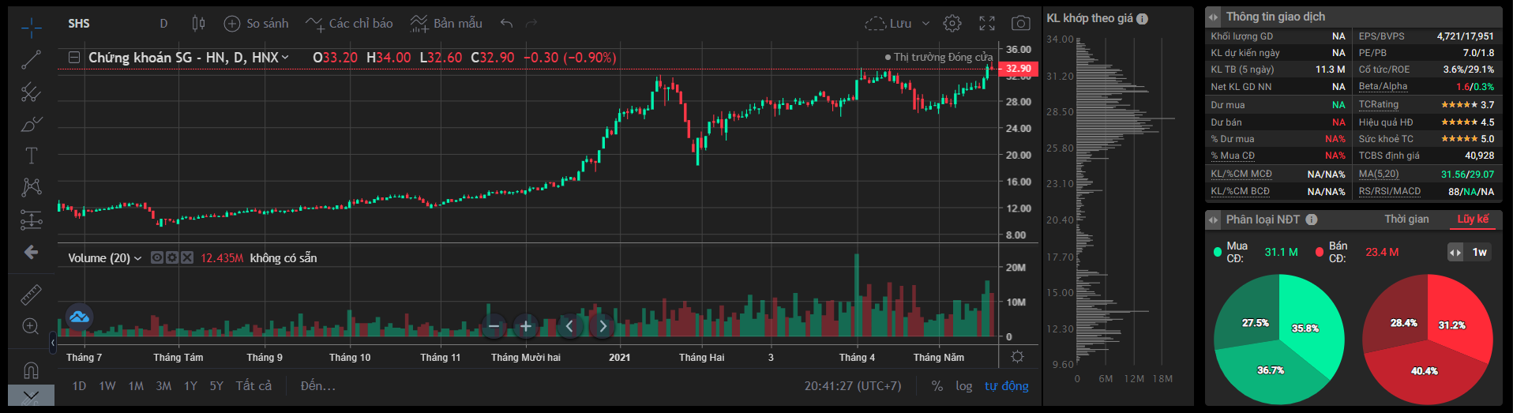Enter fullscreen chart mode
The height and width of the screenshot is (413, 1513).
pos(987,24)
